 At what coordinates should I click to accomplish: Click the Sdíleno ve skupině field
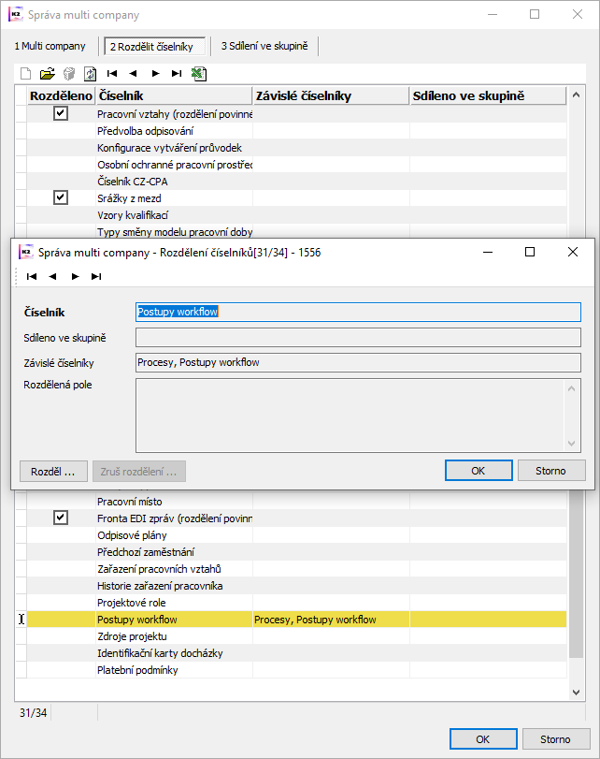click(358, 338)
